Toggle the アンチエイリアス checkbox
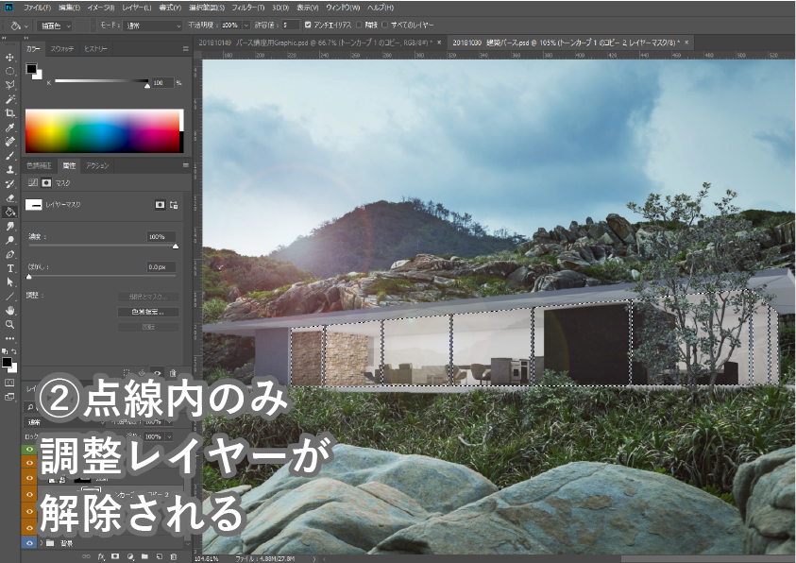This screenshot has width=796, height=563. click(x=308, y=25)
